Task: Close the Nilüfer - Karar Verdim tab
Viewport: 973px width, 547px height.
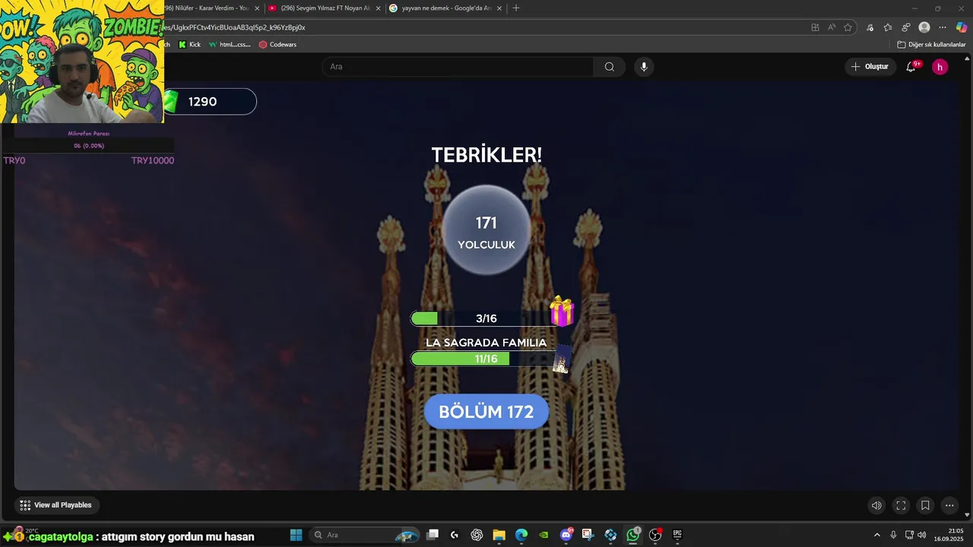Action: (x=257, y=8)
